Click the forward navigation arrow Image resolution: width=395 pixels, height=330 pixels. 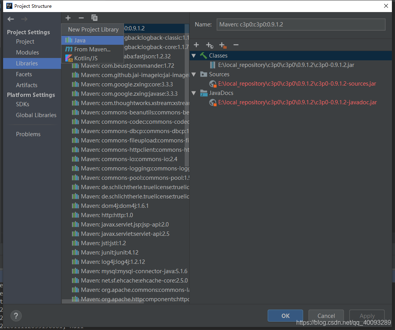pos(24,19)
